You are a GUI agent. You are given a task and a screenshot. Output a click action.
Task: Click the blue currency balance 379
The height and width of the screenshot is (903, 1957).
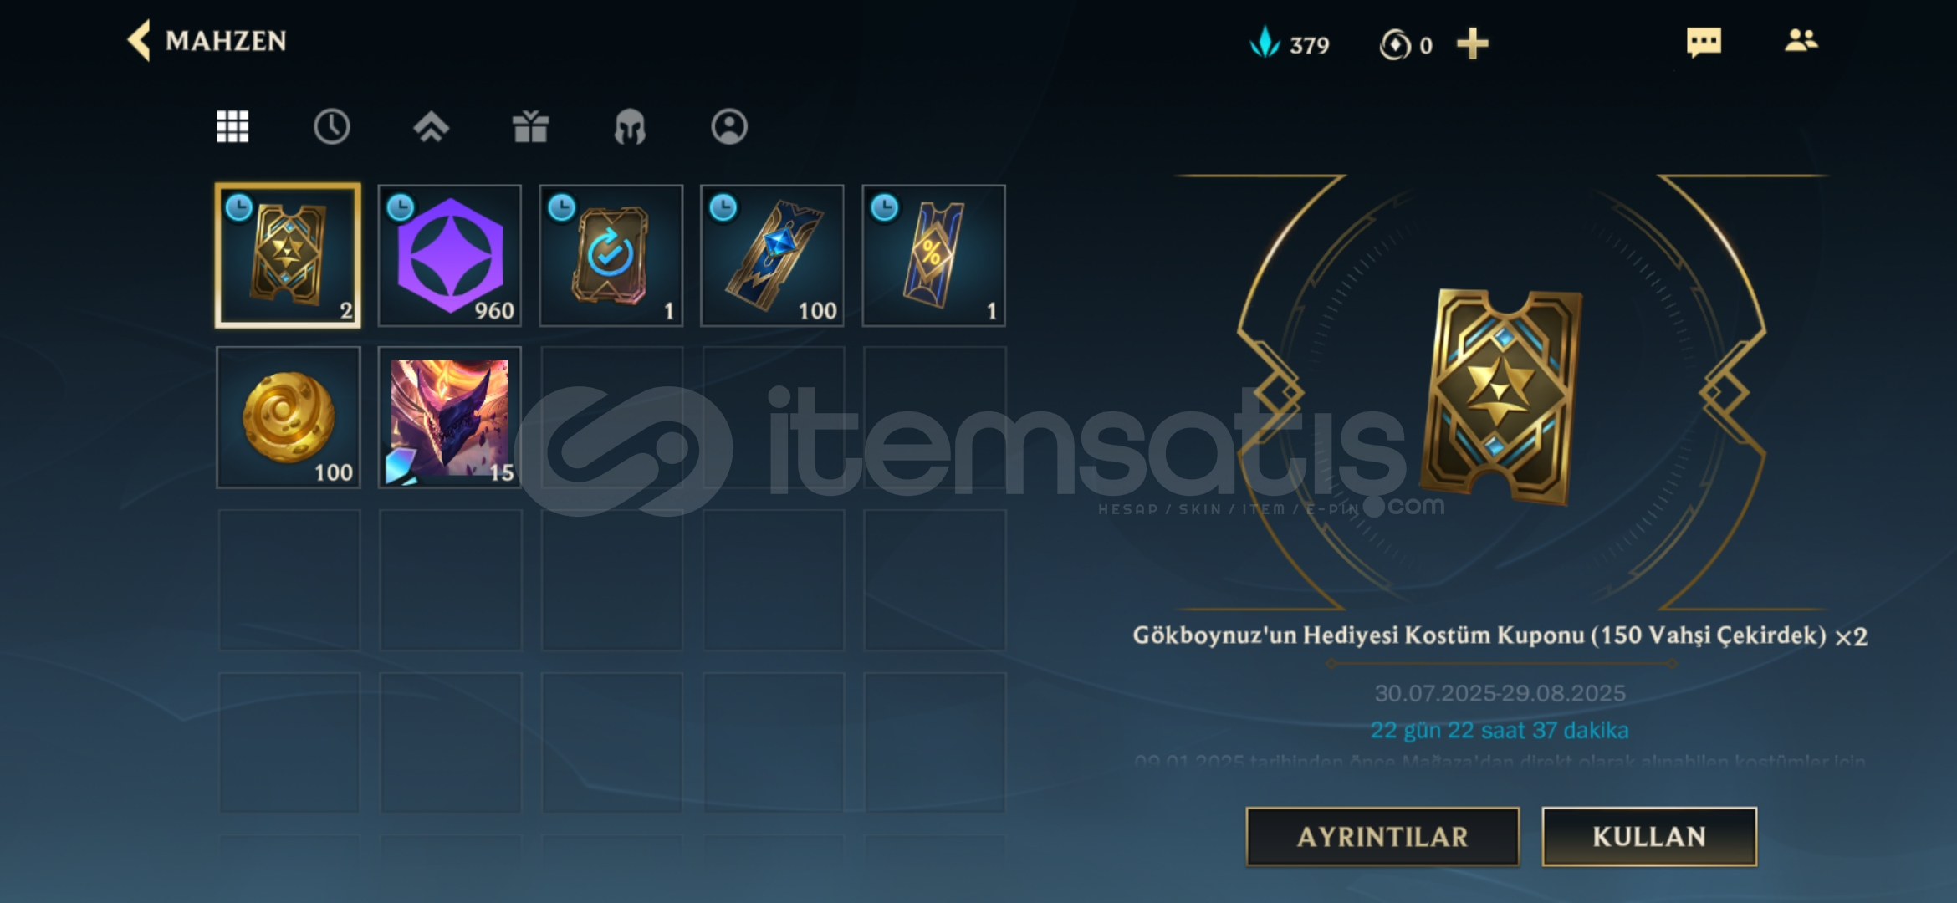pyautogui.click(x=1289, y=43)
